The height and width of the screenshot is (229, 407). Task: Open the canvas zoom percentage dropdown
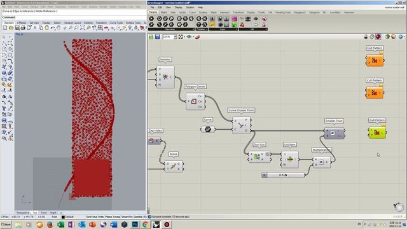[176, 37]
